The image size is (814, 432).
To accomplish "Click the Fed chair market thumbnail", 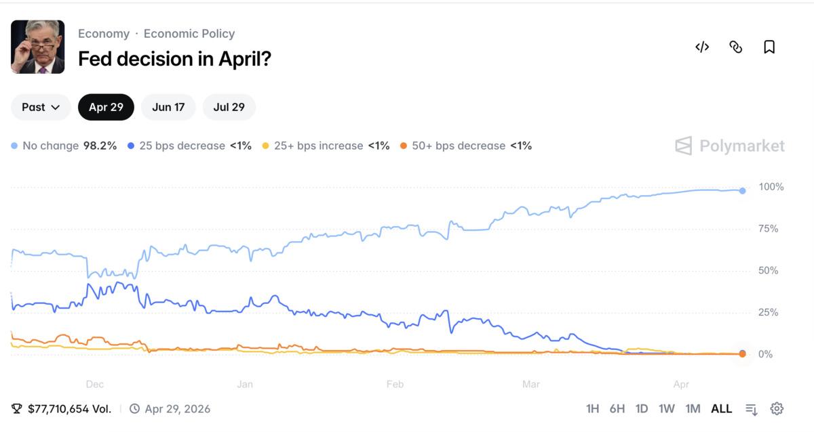I will coord(38,47).
